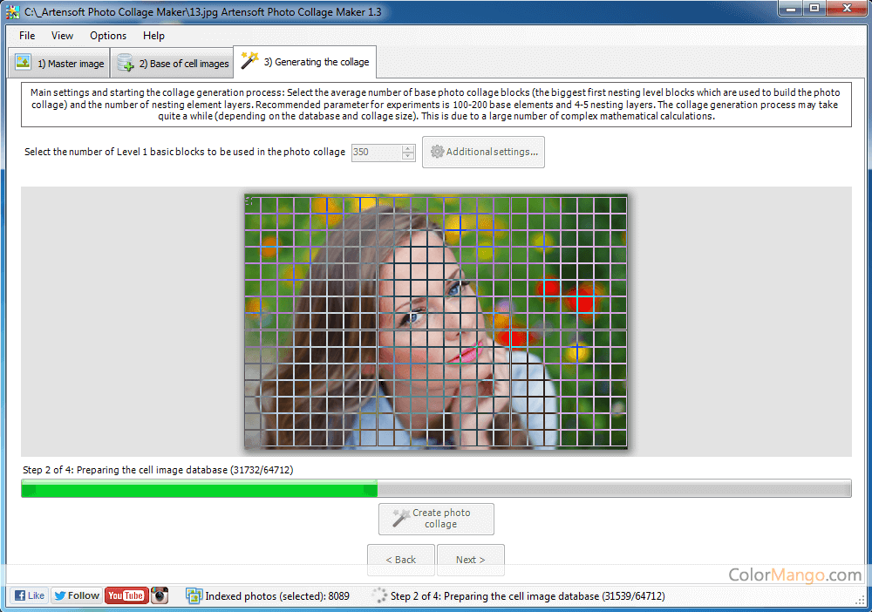Viewport: 872px width, 612px height.
Task: Open the Help menu
Action: pos(153,36)
